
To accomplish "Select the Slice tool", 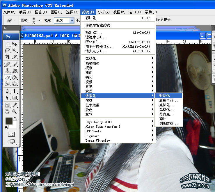I will (x=15, y=56).
